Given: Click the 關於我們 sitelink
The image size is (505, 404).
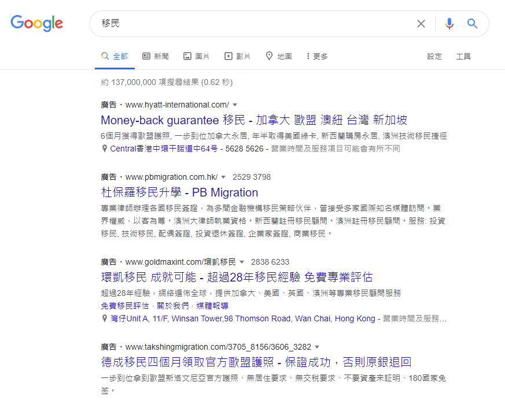Looking at the screenshot, I should [172, 306].
